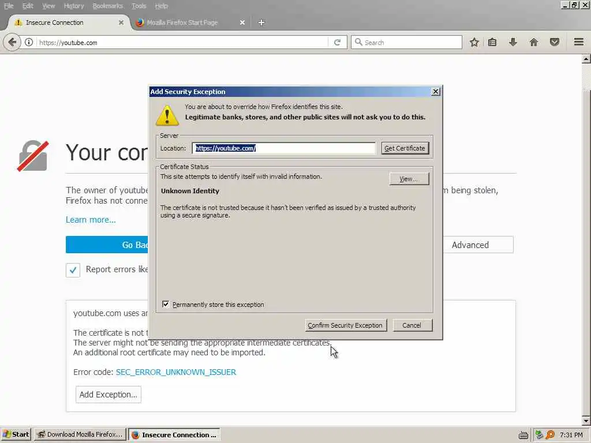Open the Tools menu
This screenshot has height=443, width=591.
(x=139, y=6)
